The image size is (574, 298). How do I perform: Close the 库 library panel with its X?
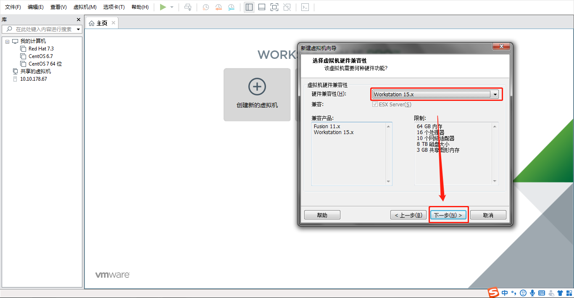[78, 20]
